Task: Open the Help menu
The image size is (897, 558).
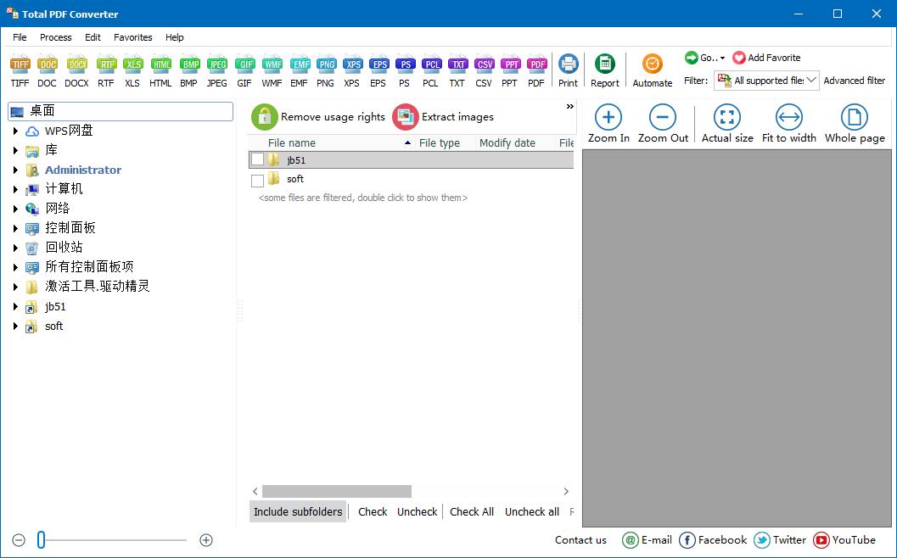Action: point(175,37)
